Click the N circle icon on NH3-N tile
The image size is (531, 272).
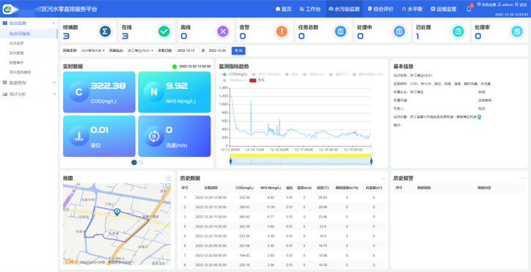pyautogui.click(x=154, y=92)
